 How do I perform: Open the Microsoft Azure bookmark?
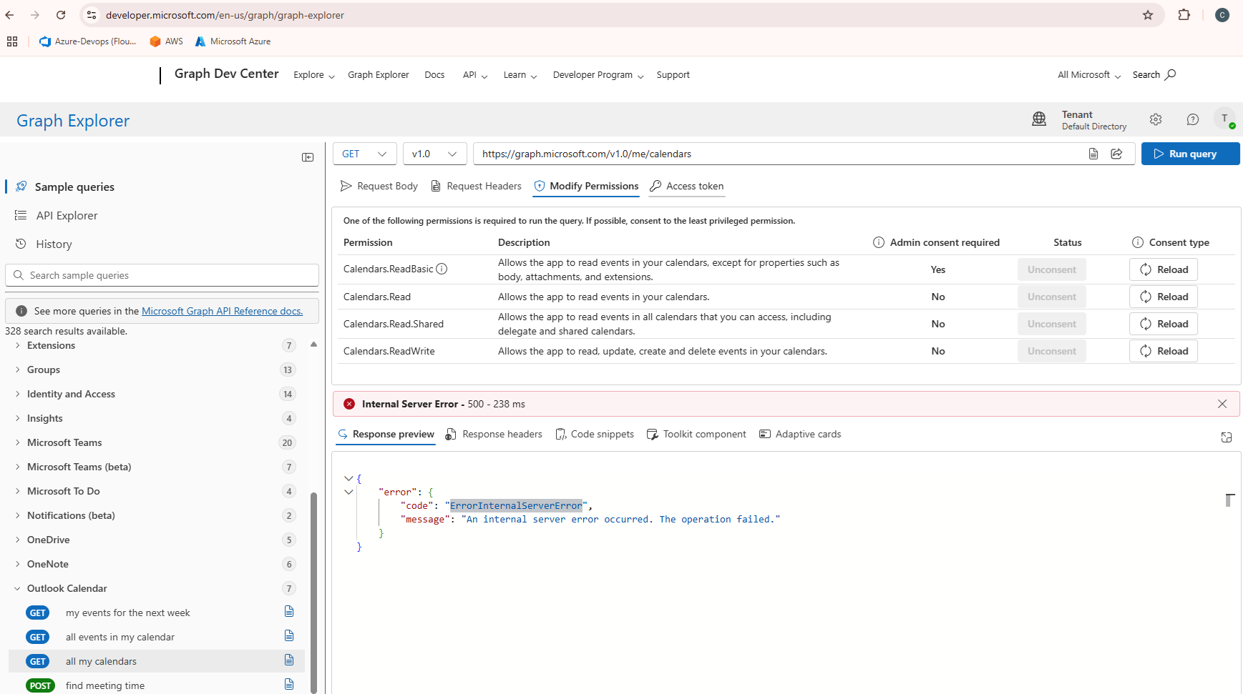pos(233,41)
